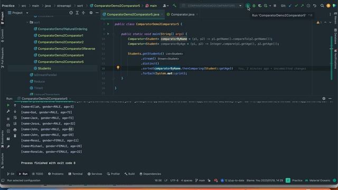
Task: Stop process square in Run panel
Action: (8, 119)
